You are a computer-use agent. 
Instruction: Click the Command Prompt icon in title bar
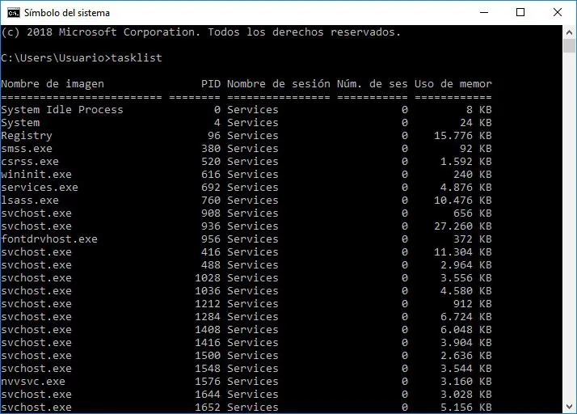click(13, 13)
